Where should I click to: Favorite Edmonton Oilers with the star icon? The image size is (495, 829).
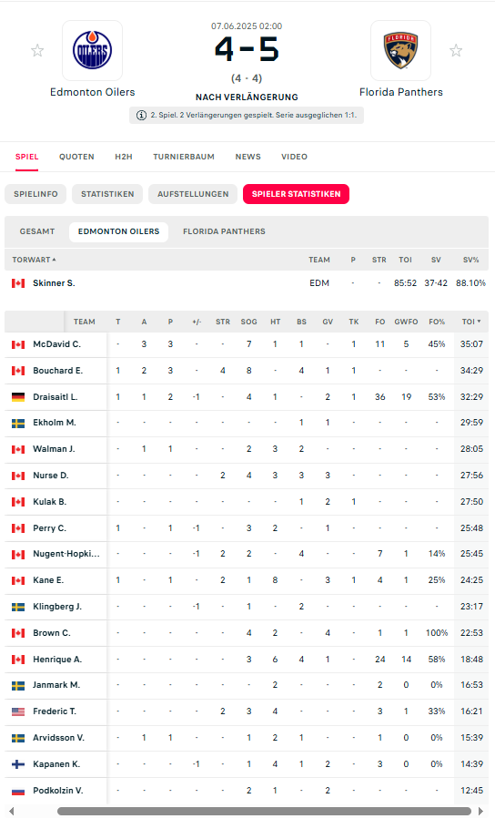tap(37, 51)
